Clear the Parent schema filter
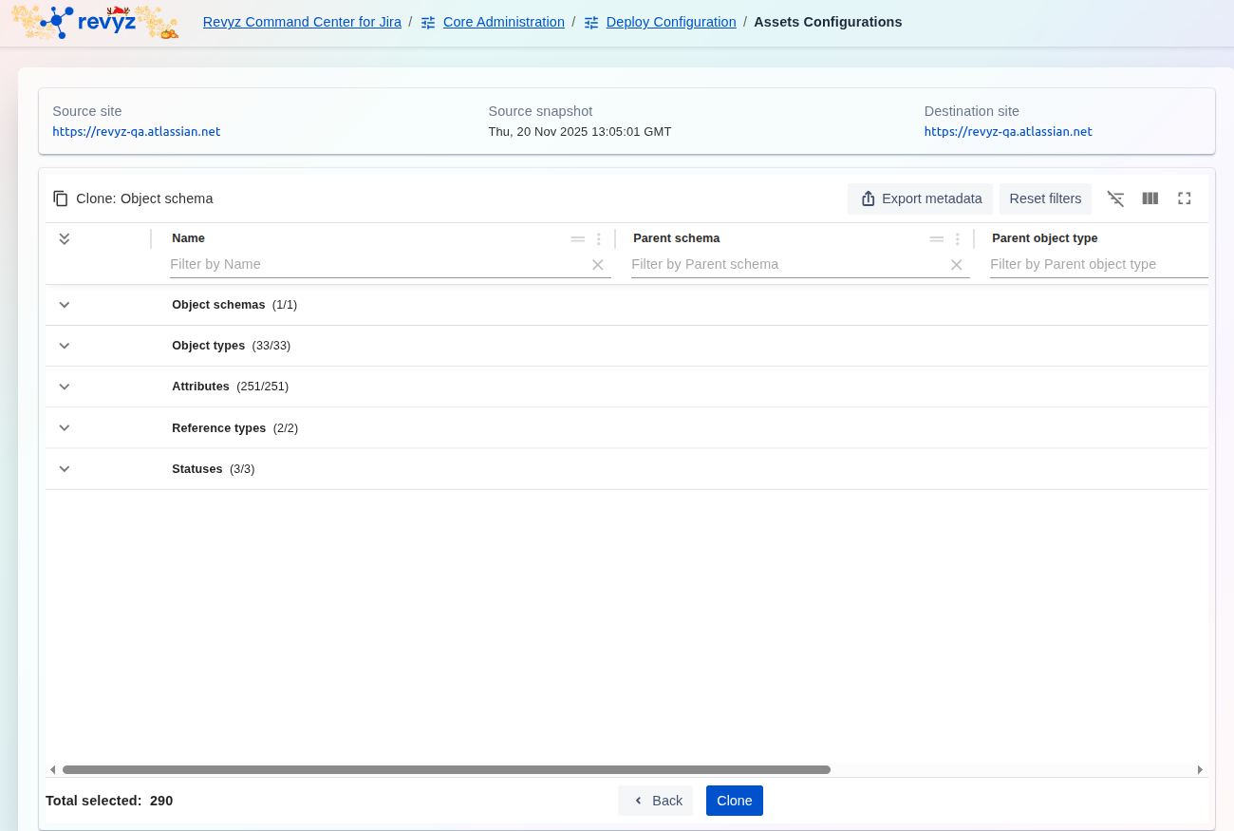Image resolution: width=1234 pixels, height=831 pixels. tap(957, 265)
